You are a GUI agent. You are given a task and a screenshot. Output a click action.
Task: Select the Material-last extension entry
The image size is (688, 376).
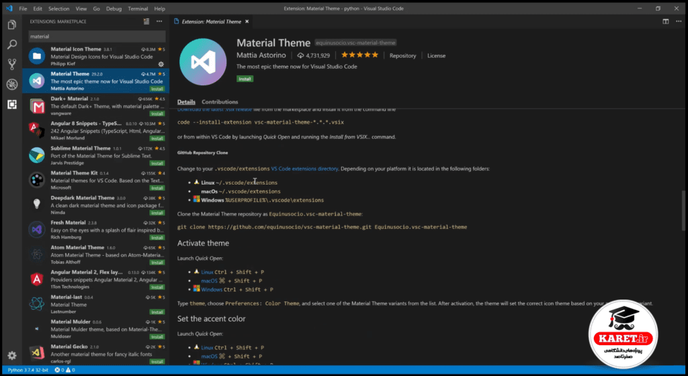pos(95,304)
